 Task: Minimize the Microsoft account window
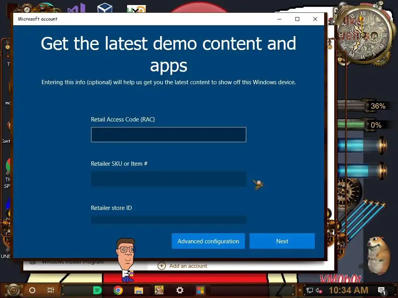pos(279,19)
